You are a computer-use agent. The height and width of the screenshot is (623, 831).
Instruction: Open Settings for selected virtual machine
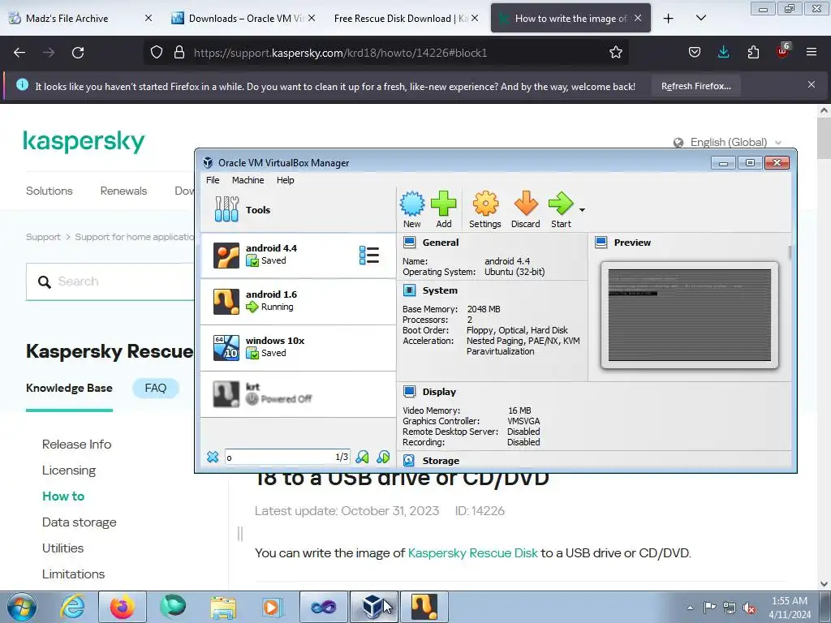coord(485,210)
